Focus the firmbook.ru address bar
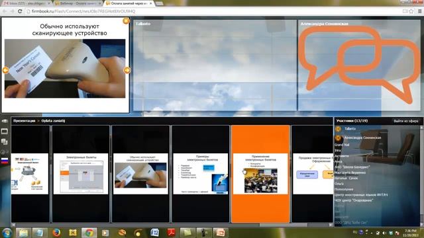Screen dimensions: 424x238 (x=213, y=11)
